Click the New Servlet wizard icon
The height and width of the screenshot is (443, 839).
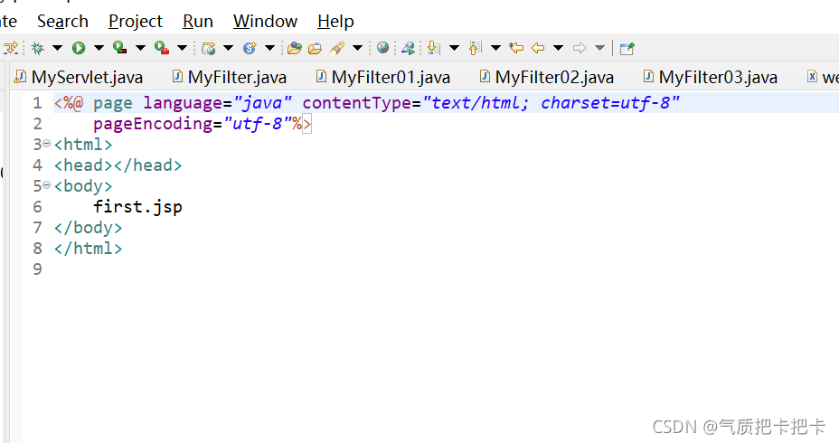(x=250, y=48)
